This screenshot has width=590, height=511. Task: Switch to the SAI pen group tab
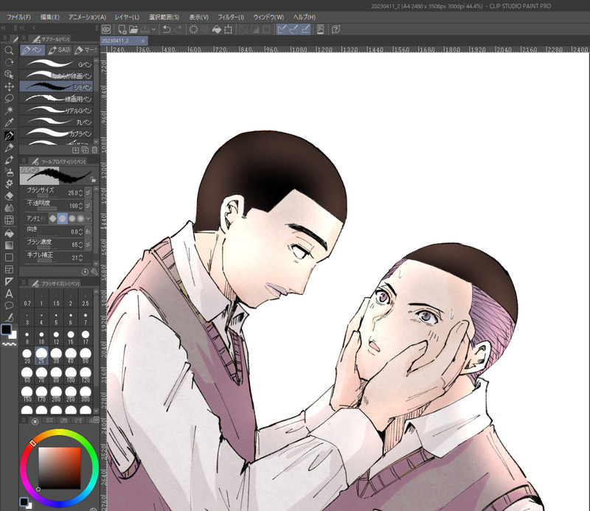click(x=60, y=49)
